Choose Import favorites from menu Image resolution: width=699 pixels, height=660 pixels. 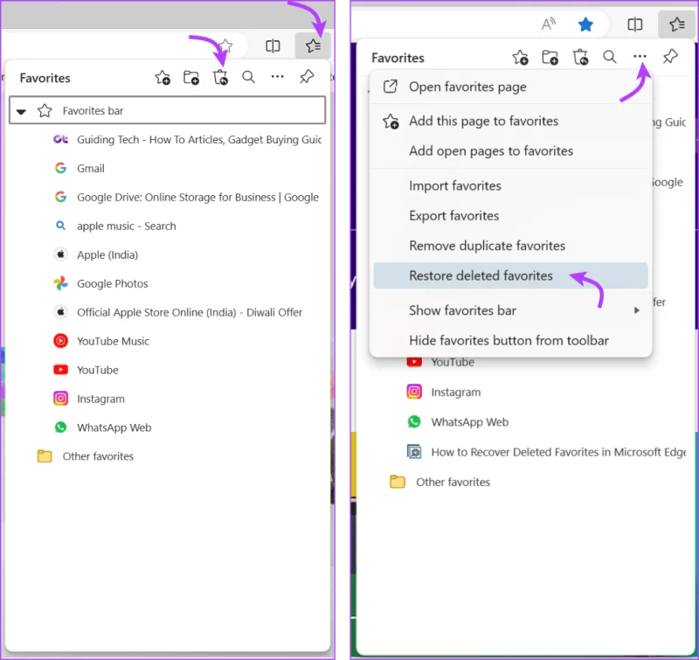(x=511, y=185)
